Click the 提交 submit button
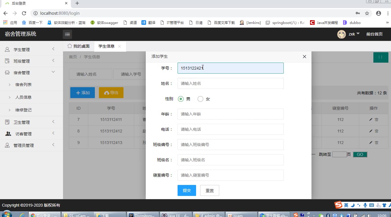This screenshot has width=391, height=217. pos(187,190)
